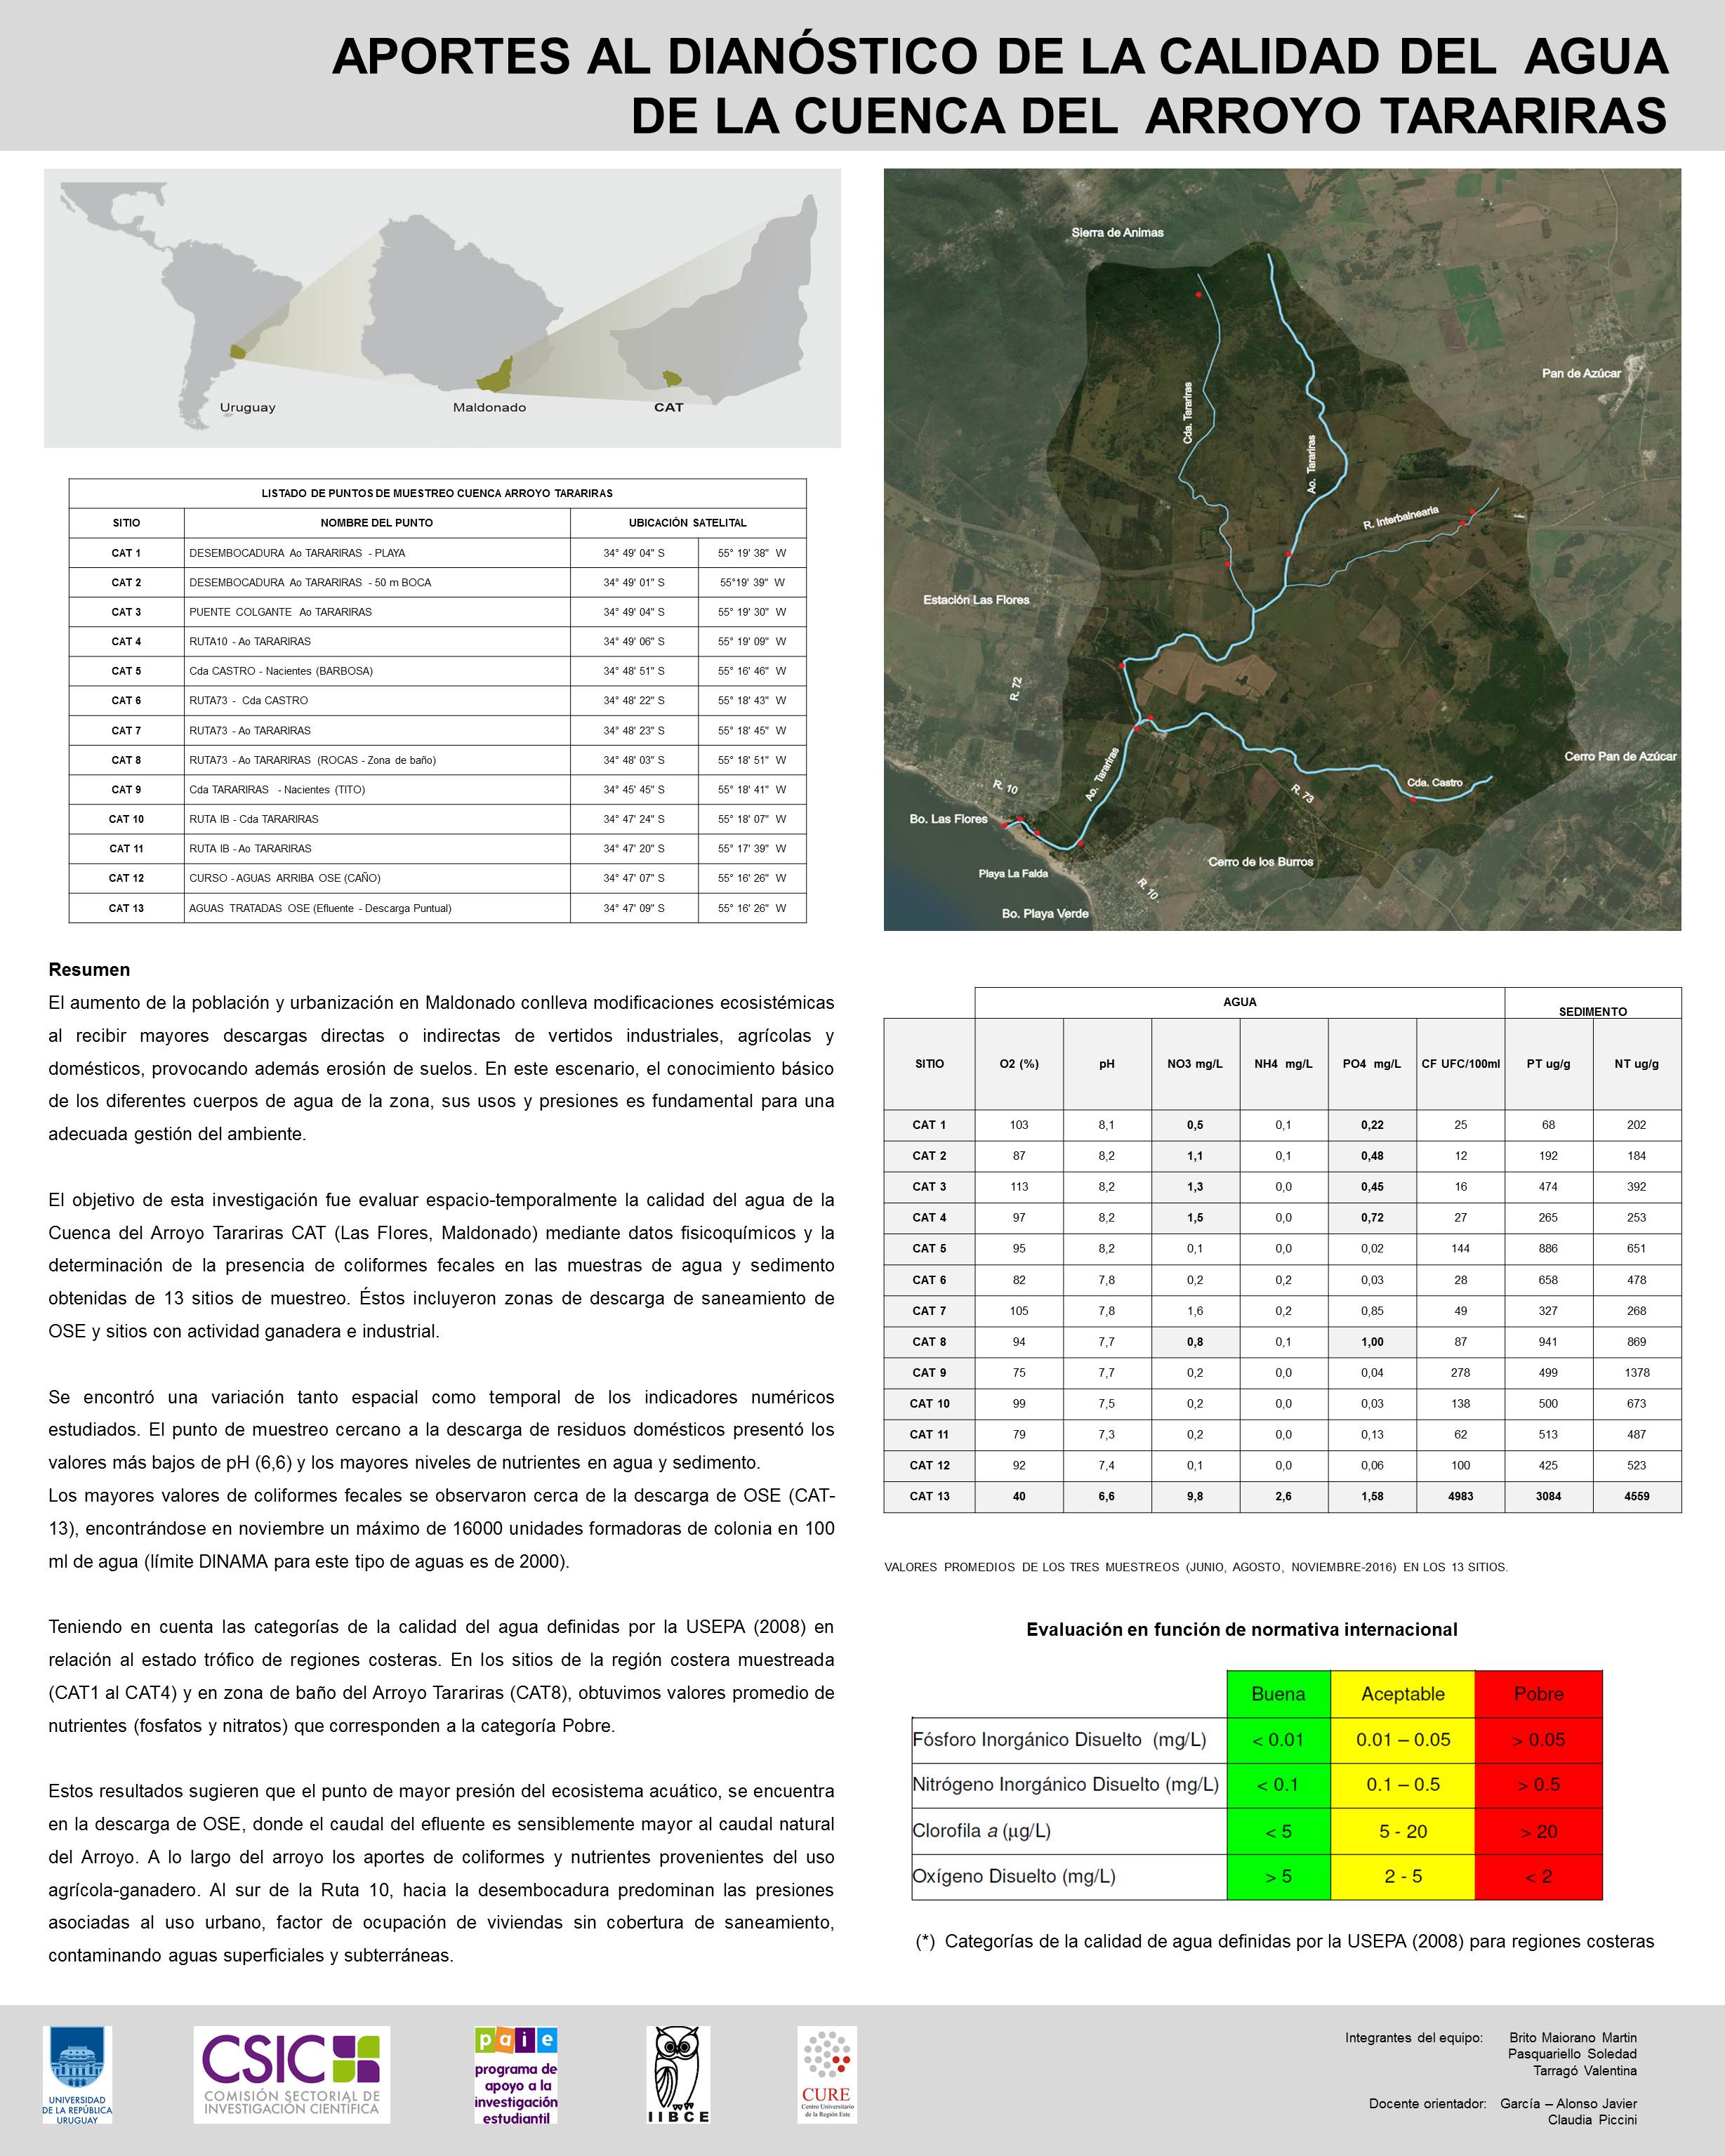The image size is (1725, 2156).
Task: Click the 'Cerro de los Burros' map label
Action: (x=1260, y=862)
